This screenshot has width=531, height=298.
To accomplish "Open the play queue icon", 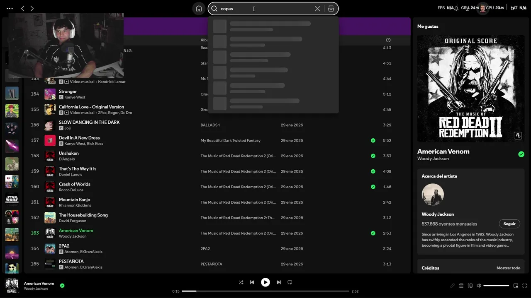I will (461, 286).
